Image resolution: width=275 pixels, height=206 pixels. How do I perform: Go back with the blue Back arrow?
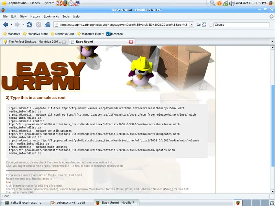click(x=5, y=25)
